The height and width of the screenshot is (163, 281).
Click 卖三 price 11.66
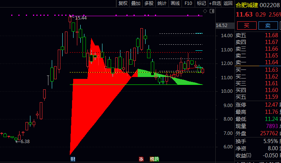tap(272, 49)
